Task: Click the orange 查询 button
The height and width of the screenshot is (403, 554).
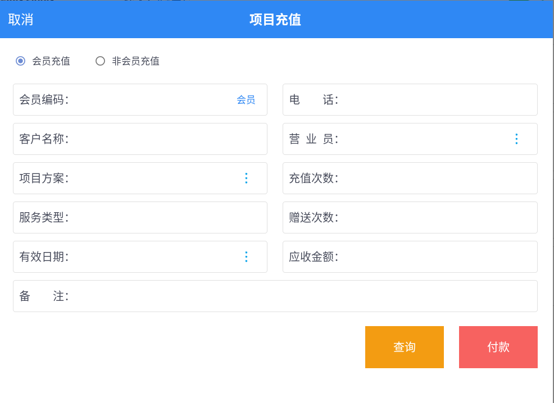Action: pyautogui.click(x=404, y=347)
